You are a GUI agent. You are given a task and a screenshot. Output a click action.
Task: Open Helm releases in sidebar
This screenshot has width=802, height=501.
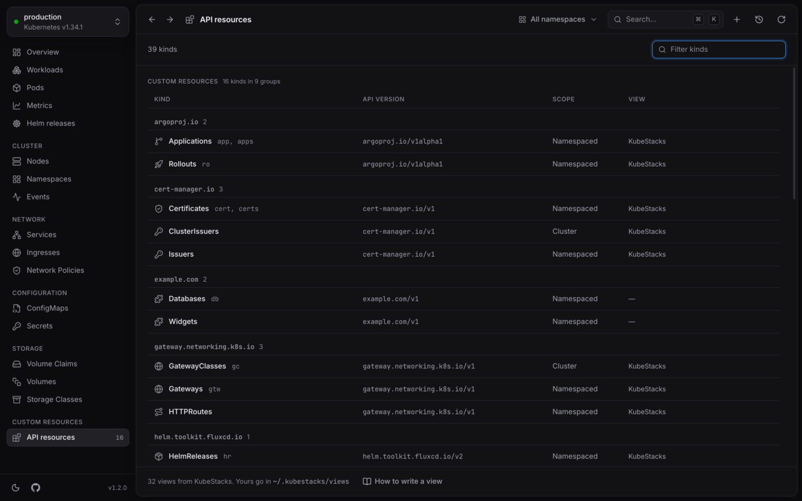pos(68,124)
